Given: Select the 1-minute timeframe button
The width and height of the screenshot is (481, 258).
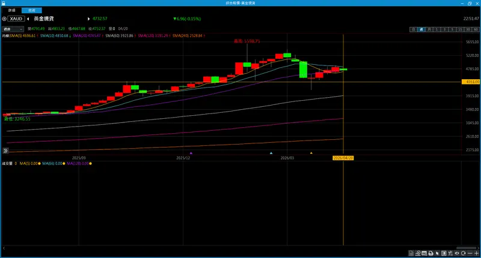Looking at the screenshot, I should point(437,29).
